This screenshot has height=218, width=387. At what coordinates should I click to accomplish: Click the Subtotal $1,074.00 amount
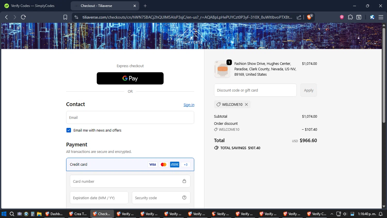point(309,116)
